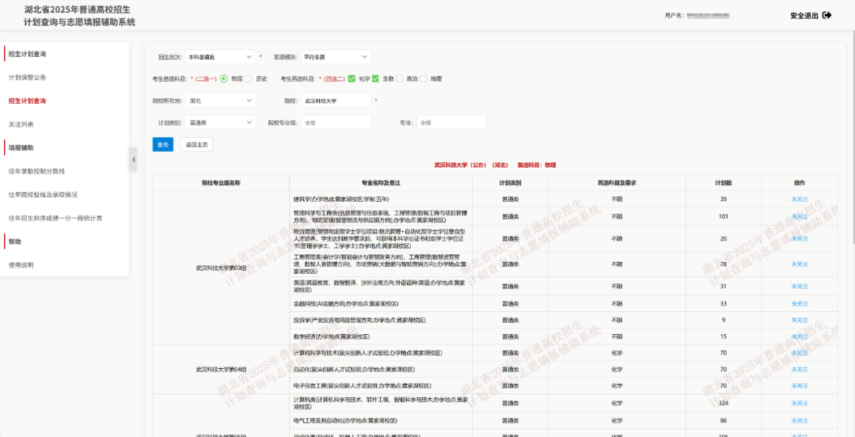Click the 专业 input field
Image resolution: width=855 pixels, height=437 pixels.
point(451,122)
